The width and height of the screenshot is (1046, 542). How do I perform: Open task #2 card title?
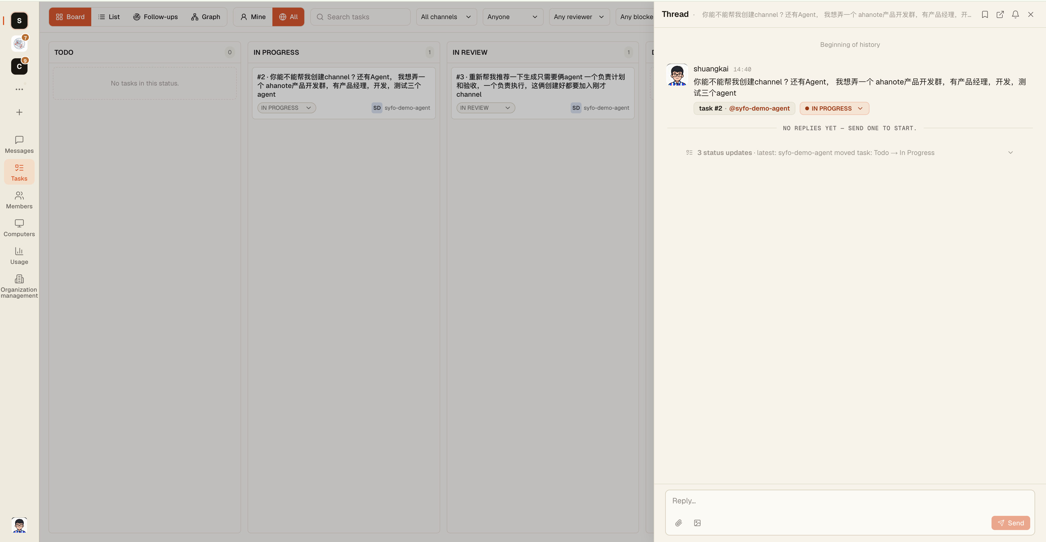341,86
